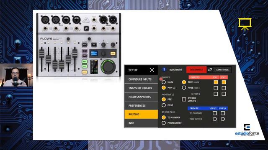268x150 pixels.
Task: Click the blue display on the Flow 8 mixer
Action: pyautogui.click(x=94, y=53)
